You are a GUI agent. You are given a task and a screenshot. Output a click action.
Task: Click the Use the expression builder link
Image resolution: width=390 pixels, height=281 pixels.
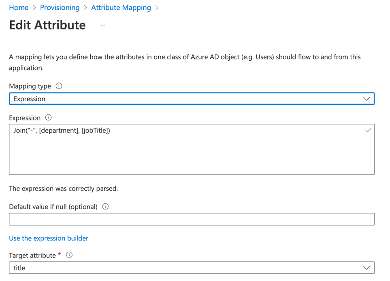[x=48, y=238]
